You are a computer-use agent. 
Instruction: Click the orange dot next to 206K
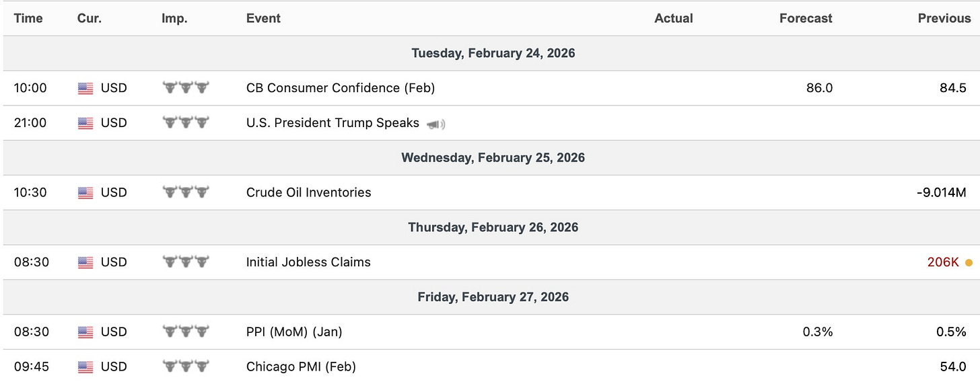point(969,262)
